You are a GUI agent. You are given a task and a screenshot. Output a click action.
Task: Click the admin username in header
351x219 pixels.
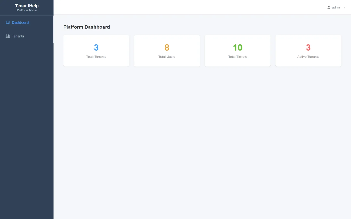tap(336, 7)
